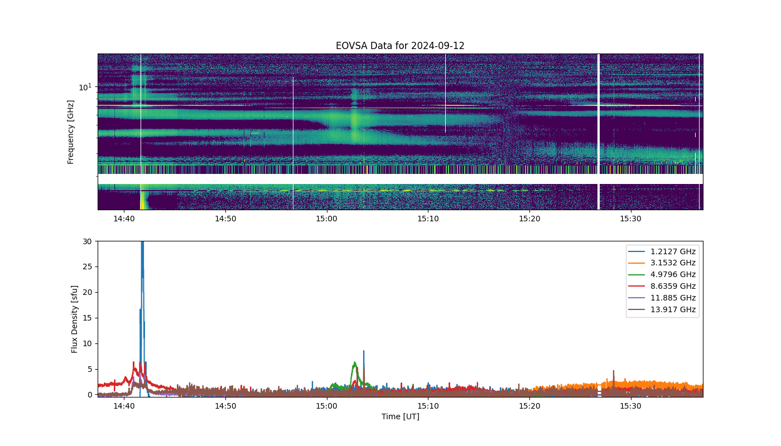Click '15:10' tick under the spectrogram

click(428, 219)
